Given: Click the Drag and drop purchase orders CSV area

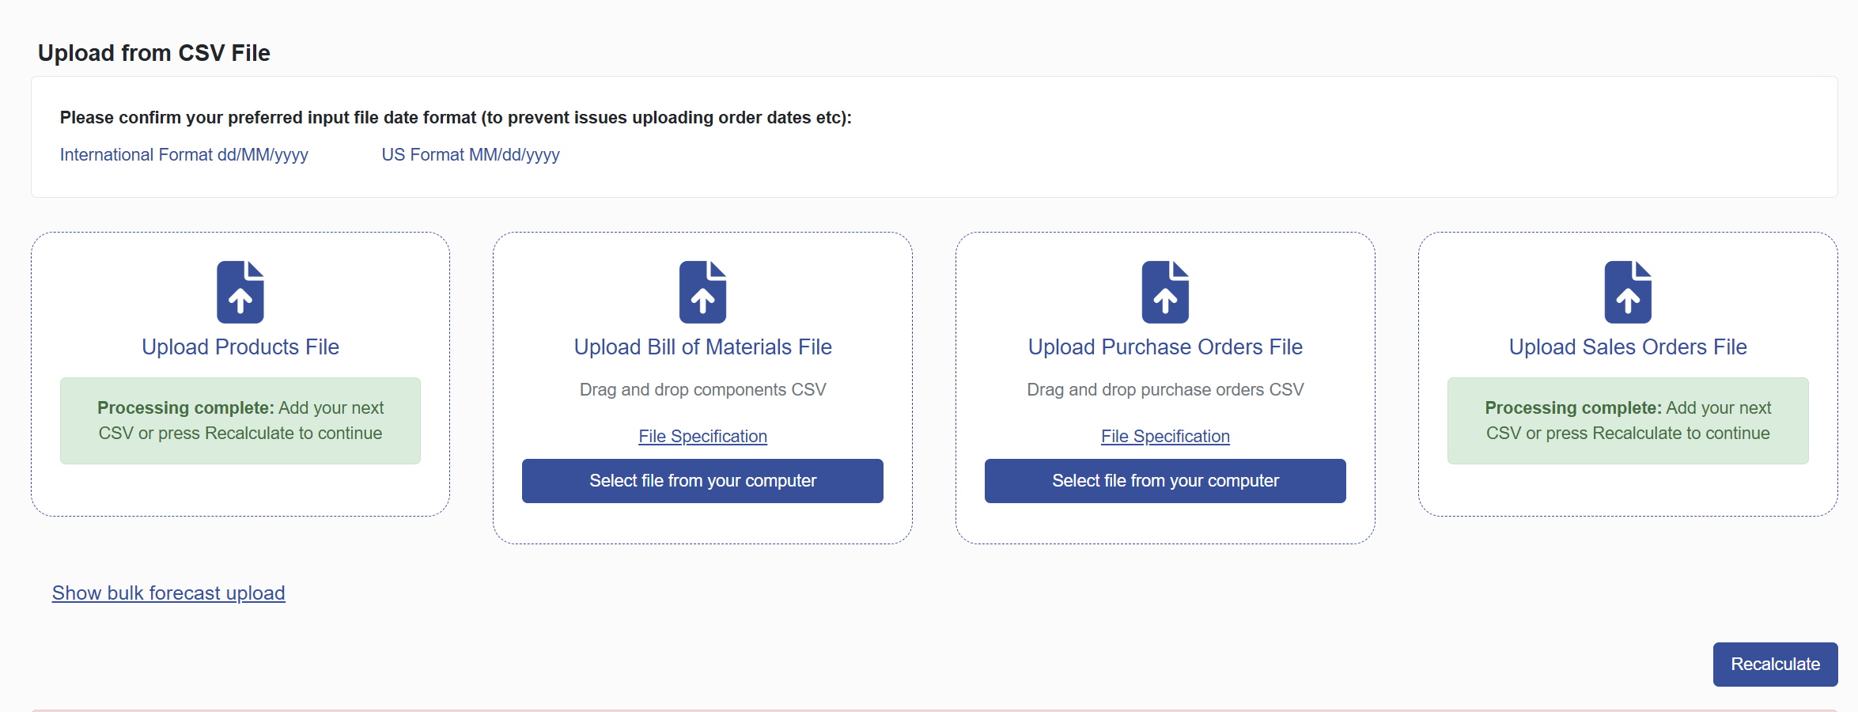Looking at the screenshot, I should 1165,390.
